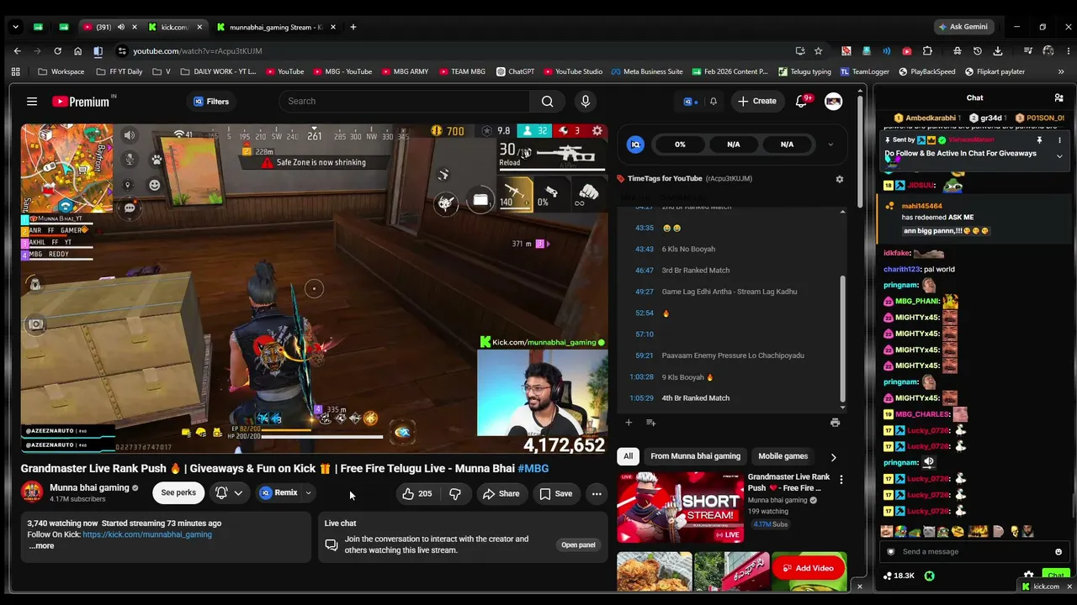Toggle the notification bell for Munna bhai gaming
Screen dimensions: 1077x605
[228, 493]
